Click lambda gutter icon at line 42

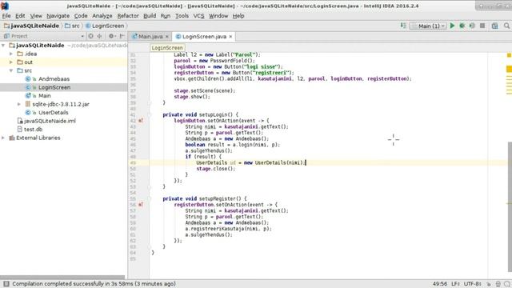[x=141, y=121]
